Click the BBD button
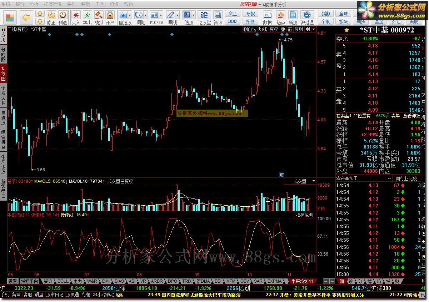 233,21
